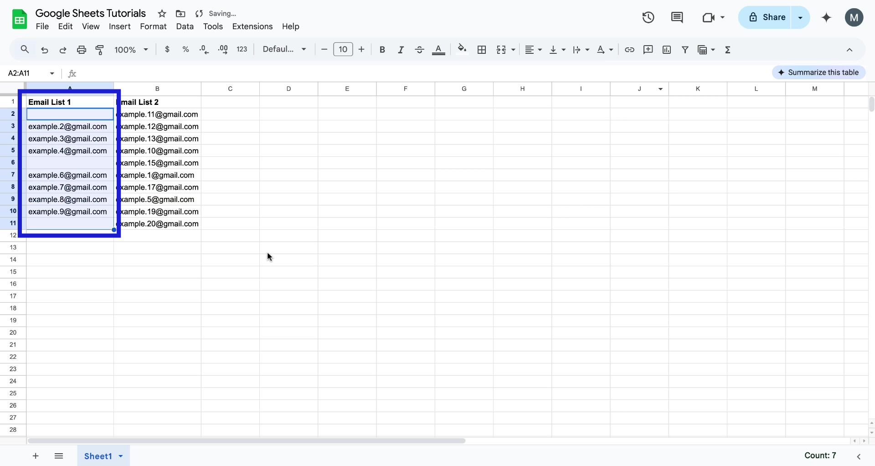Screen dimensions: 875x466
Task: Create a filter
Action: click(685, 50)
